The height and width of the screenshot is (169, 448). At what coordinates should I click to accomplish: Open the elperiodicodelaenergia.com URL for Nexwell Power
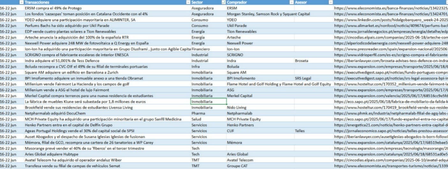click(x=391, y=43)
